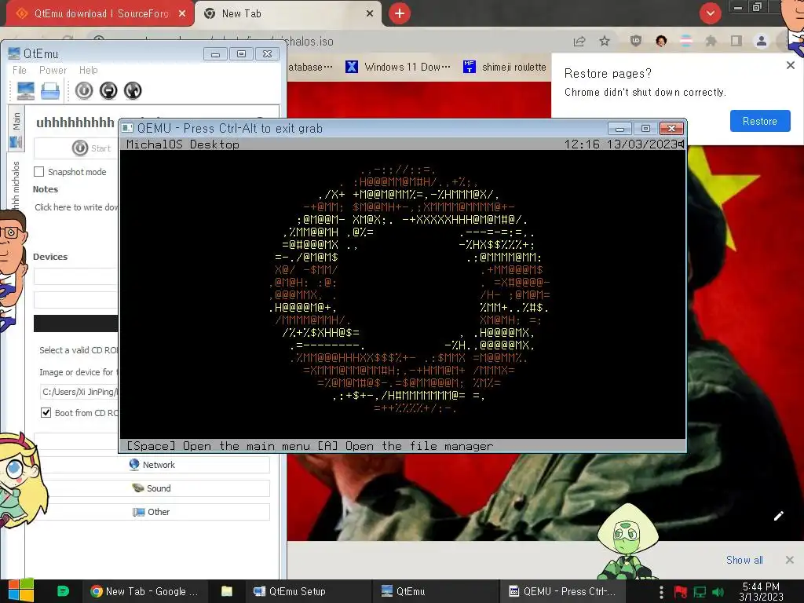Click the green chat app taskbar icon
The height and width of the screenshot is (603, 804).
(63, 591)
